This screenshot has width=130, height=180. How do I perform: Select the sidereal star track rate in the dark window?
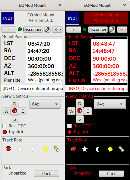click(x=85, y=149)
